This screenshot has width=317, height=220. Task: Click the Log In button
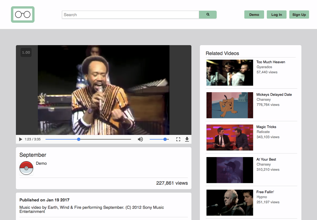[x=277, y=15]
